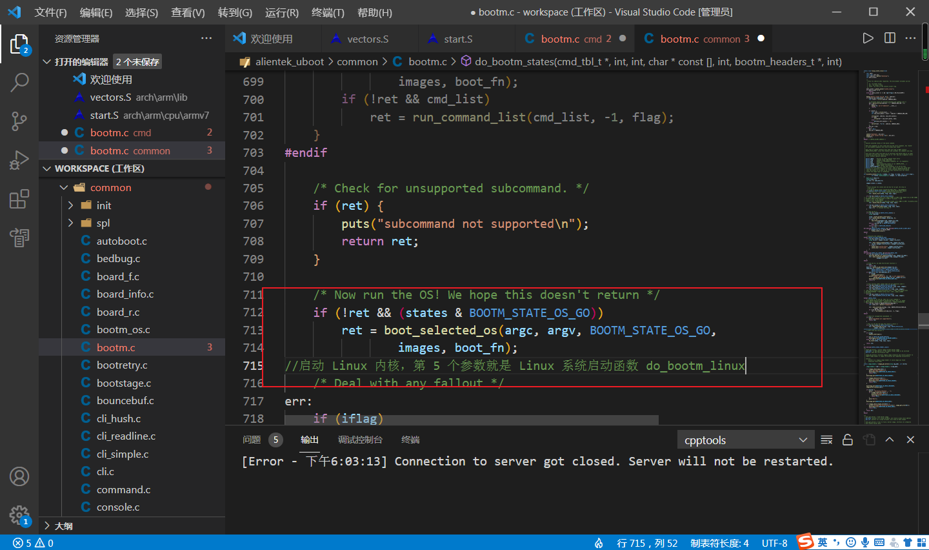
Task: Click errors and warnings count in status bar
Action: click(x=33, y=543)
